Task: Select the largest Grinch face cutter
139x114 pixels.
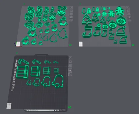Action: [x=29, y=24]
